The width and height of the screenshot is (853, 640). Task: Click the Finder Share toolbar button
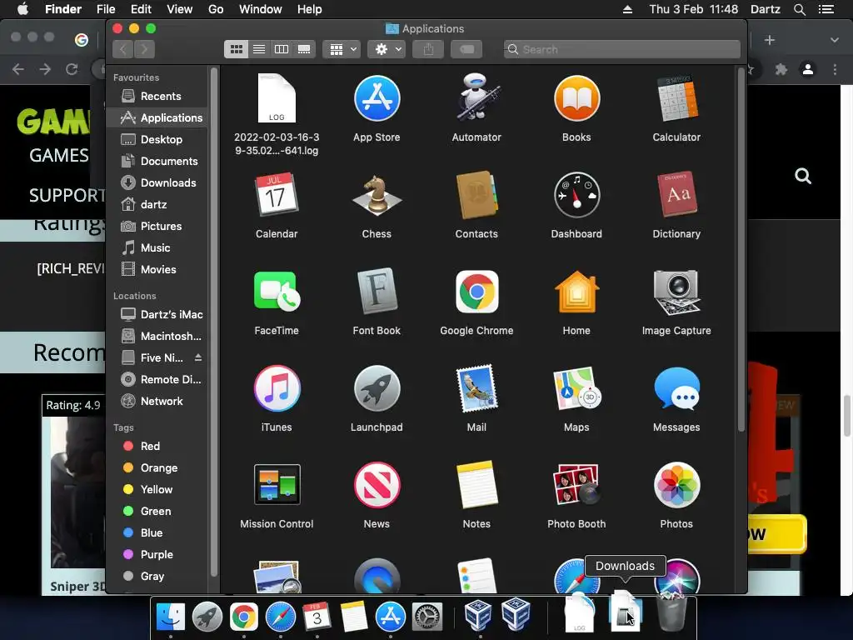point(428,49)
